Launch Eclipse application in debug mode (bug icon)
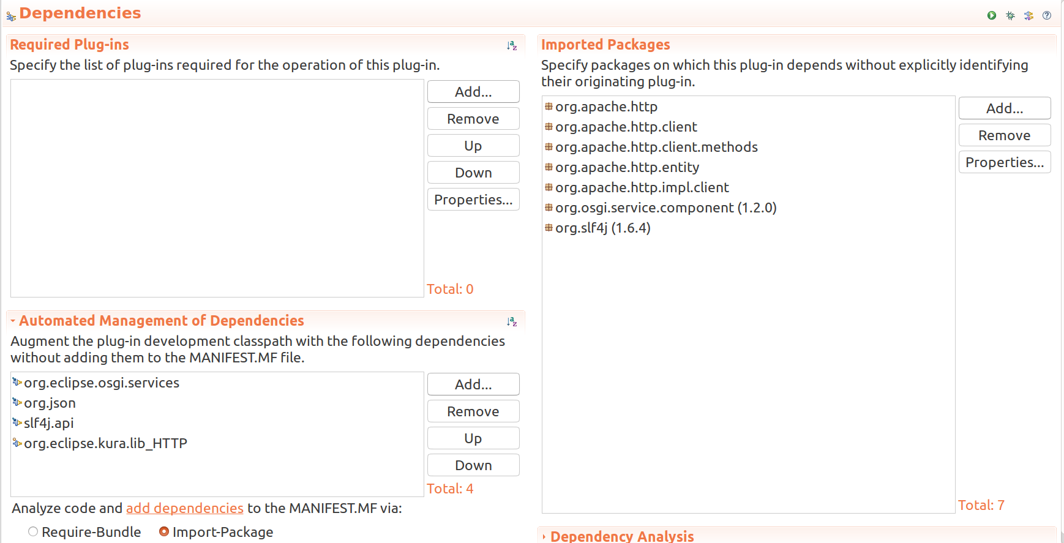 (x=1010, y=15)
